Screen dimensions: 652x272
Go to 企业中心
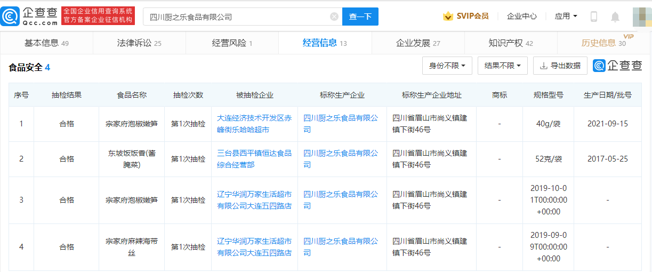tap(522, 17)
